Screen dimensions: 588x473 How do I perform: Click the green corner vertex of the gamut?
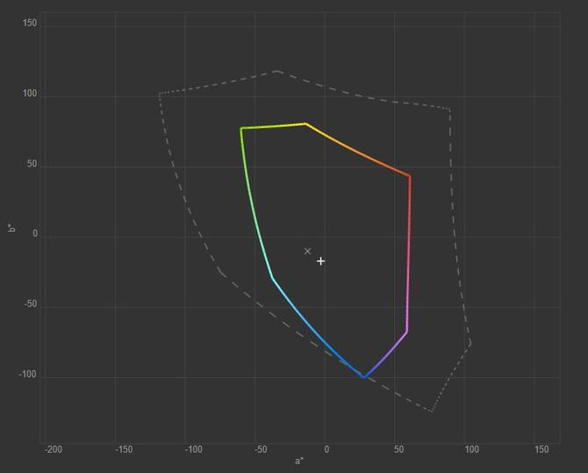(241, 129)
